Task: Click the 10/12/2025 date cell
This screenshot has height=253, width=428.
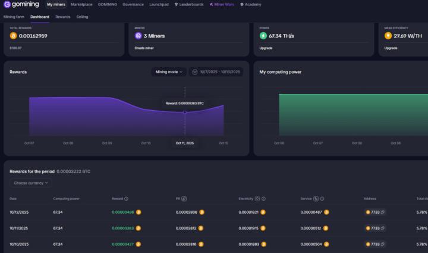Action: point(19,213)
